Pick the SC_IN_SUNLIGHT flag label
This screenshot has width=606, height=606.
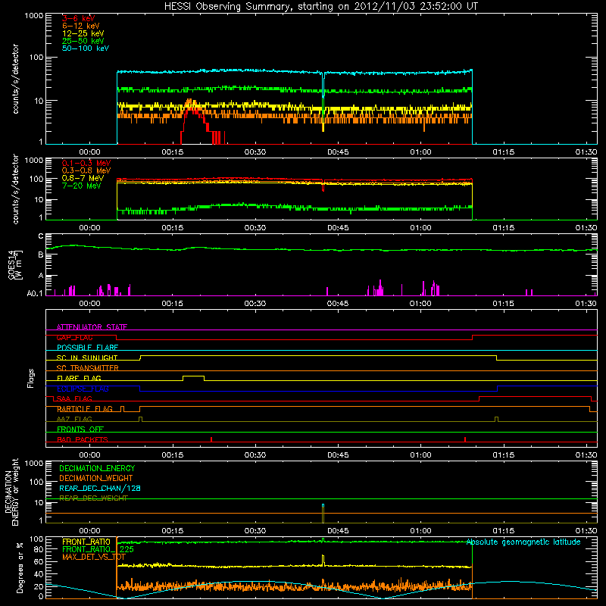coord(87,358)
